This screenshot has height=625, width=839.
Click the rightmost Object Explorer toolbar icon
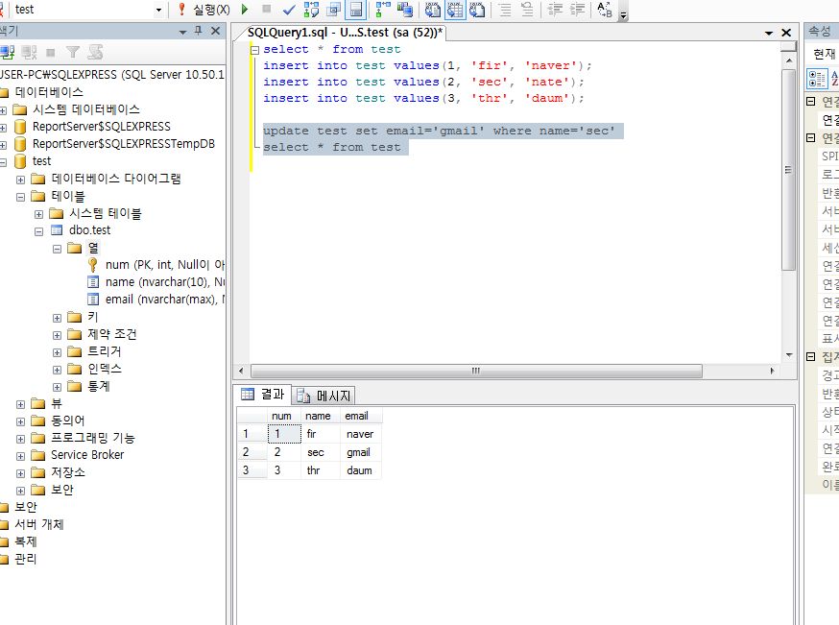pyautogui.click(x=95, y=52)
